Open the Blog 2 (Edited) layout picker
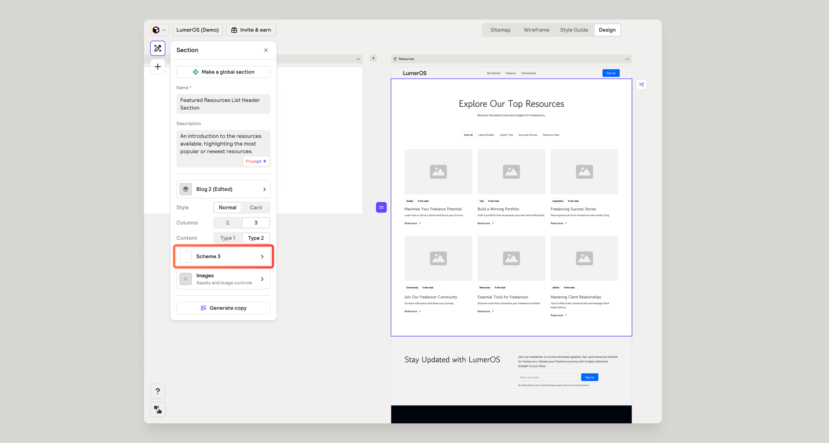 click(x=223, y=189)
